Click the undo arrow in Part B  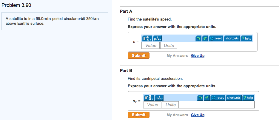pos(201,98)
